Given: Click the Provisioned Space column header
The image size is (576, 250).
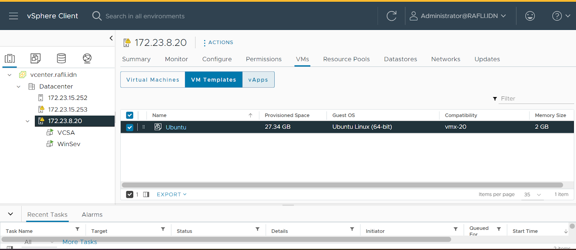Looking at the screenshot, I should pyautogui.click(x=287, y=115).
